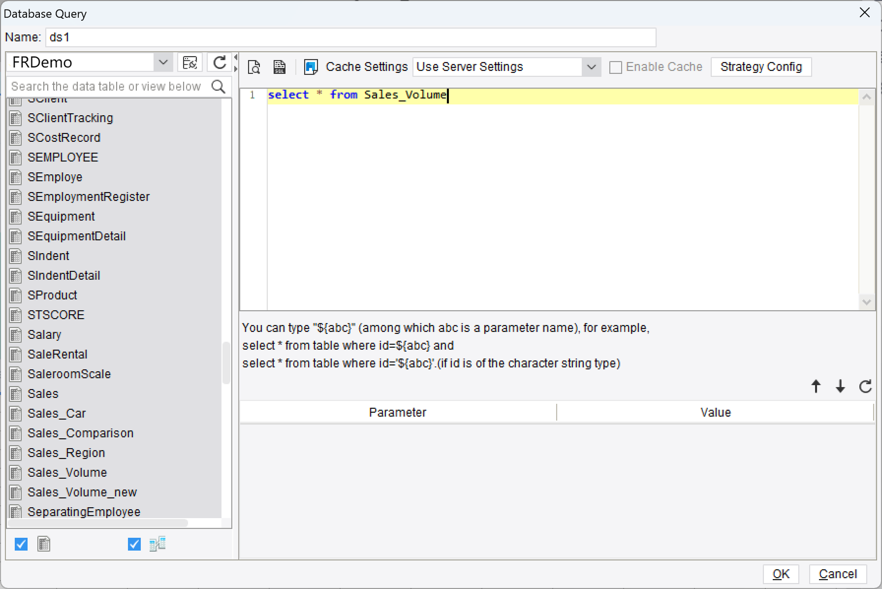The image size is (882, 589).
Task: Confirm the query with OK
Action: coord(781,574)
